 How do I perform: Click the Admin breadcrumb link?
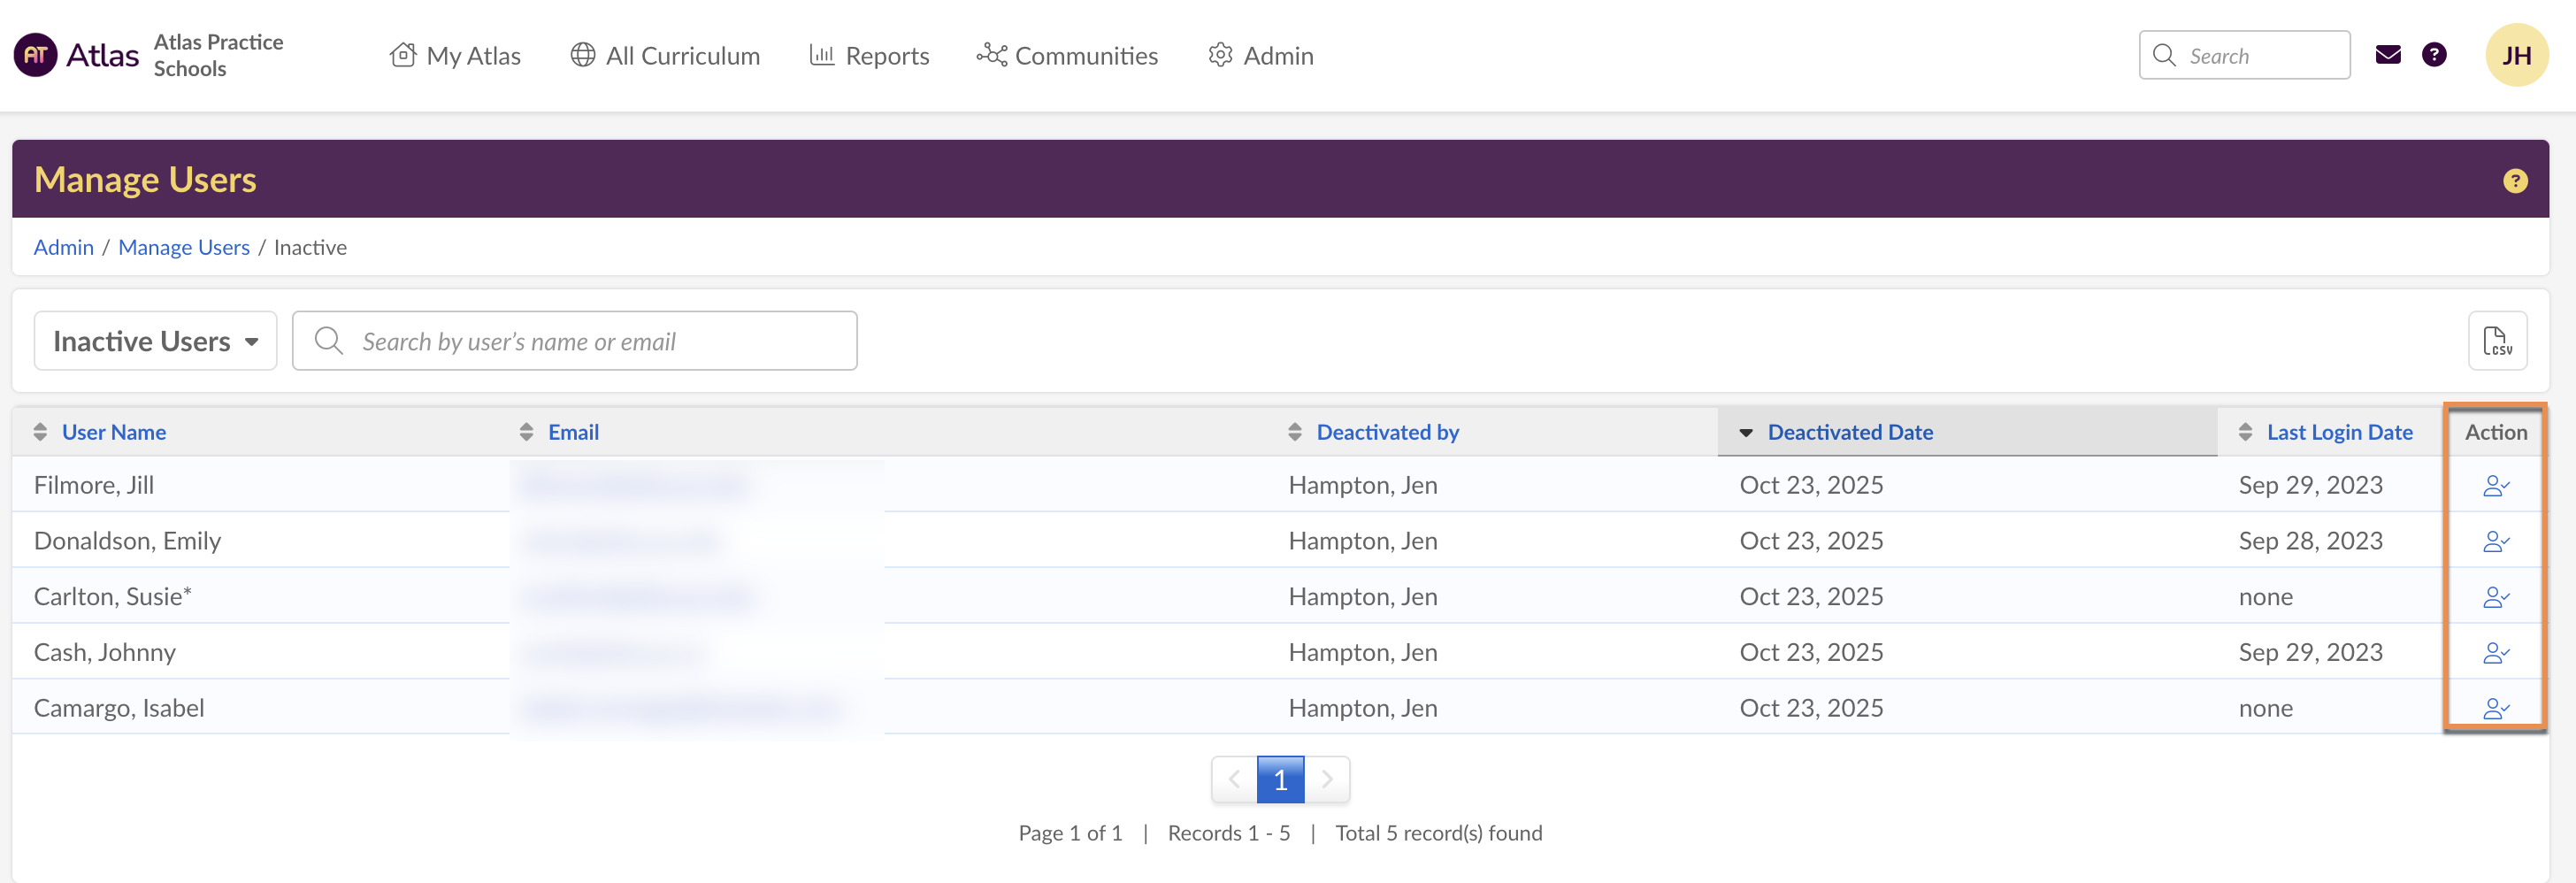coord(63,247)
